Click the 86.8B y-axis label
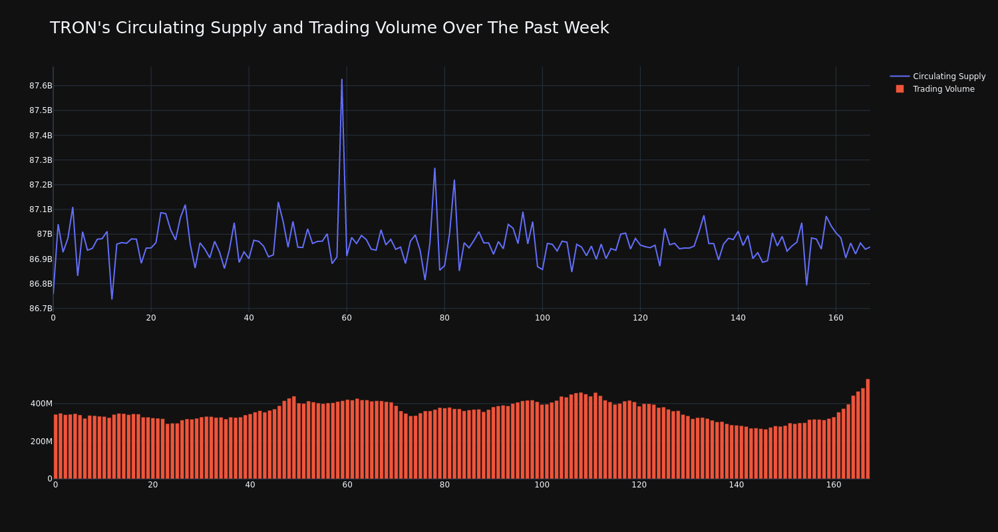 [41, 284]
